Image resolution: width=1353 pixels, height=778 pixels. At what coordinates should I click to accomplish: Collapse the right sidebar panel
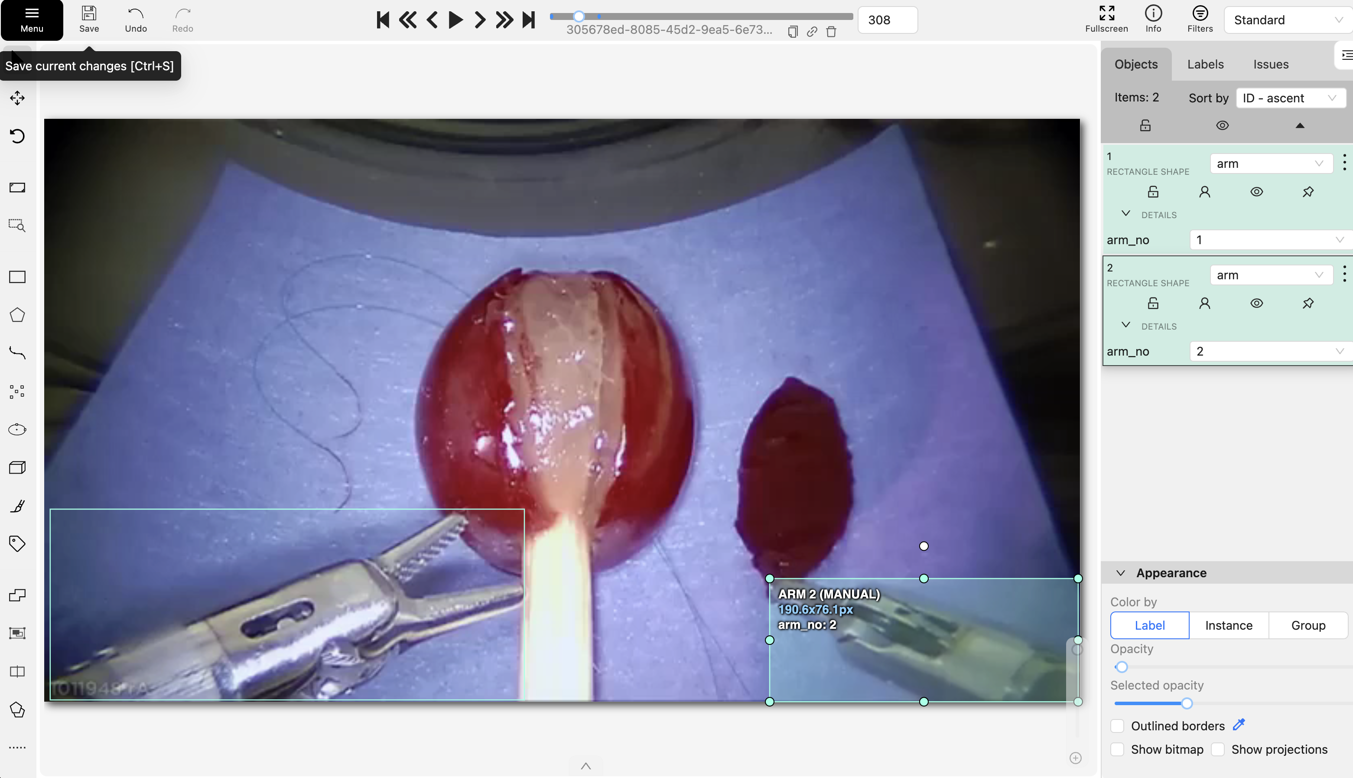1346,55
